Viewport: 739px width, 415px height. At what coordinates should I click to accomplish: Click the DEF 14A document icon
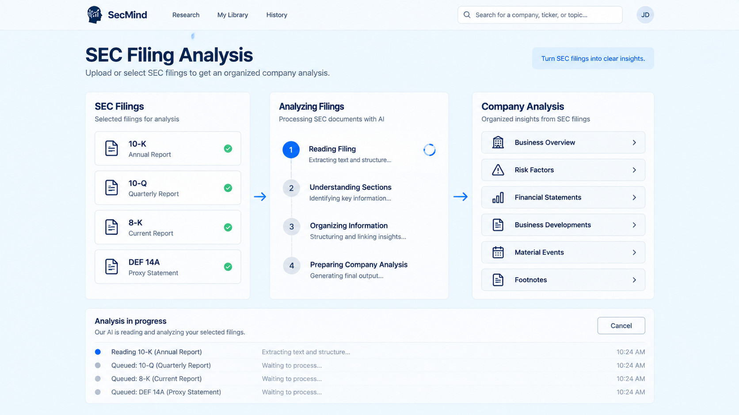111,267
